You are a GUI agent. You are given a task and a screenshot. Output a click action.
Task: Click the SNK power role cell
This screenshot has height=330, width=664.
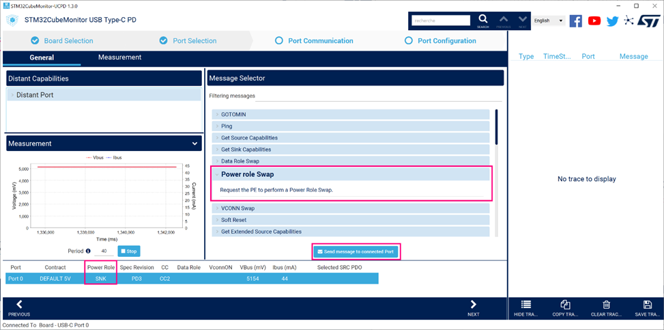point(100,279)
